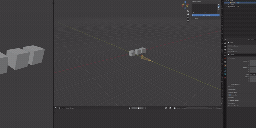Viewport: 256px width, 128px height.
Task: Click the zoom magnifier viewport icon
Action: coord(188,11)
